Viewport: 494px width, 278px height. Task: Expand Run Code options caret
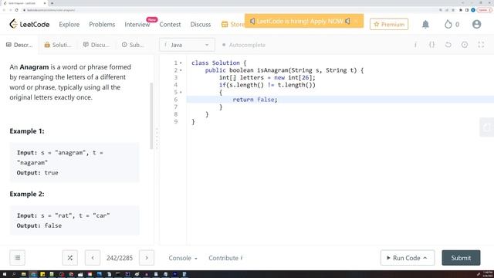[x=425, y=258]
